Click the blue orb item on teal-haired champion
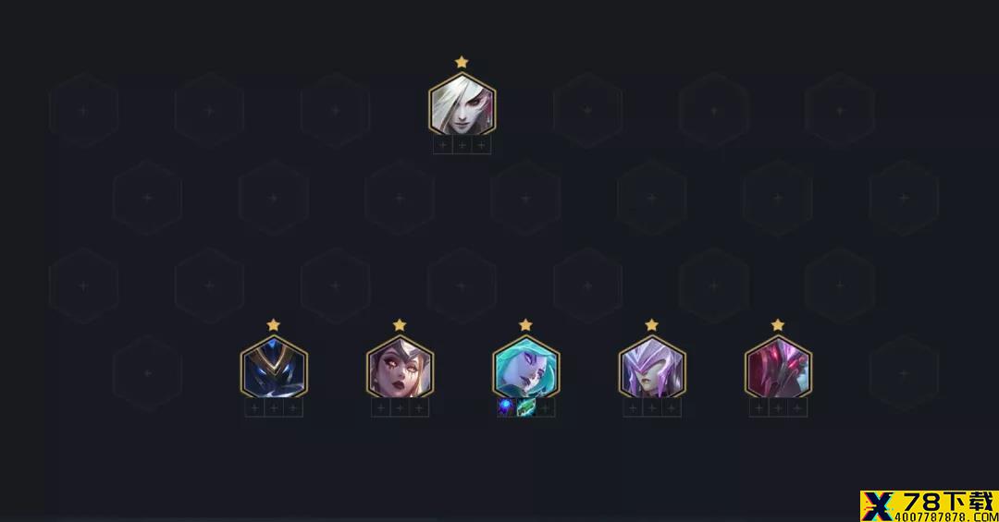Image resolution: width=999 pixels, height=522 pixels. [507, 408]
